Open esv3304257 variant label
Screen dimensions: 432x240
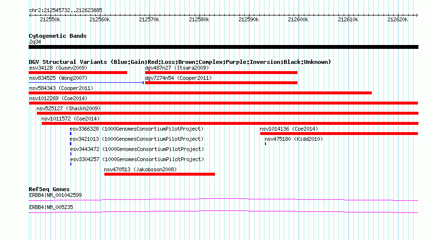(137, 159)
